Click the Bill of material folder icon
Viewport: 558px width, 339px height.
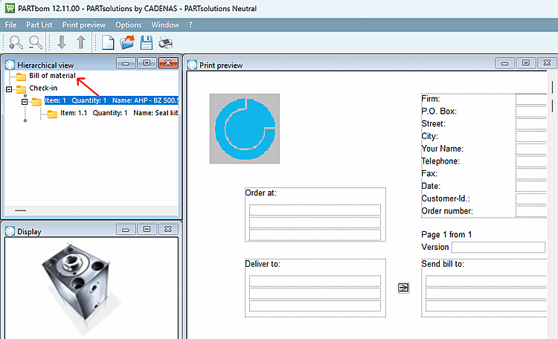(21, 76)
